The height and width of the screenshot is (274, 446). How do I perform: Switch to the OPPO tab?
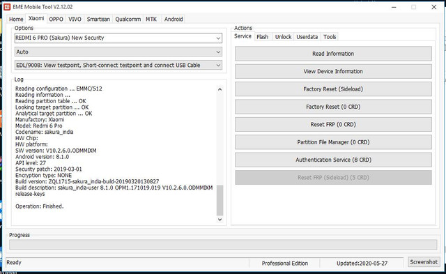point(56,19)
